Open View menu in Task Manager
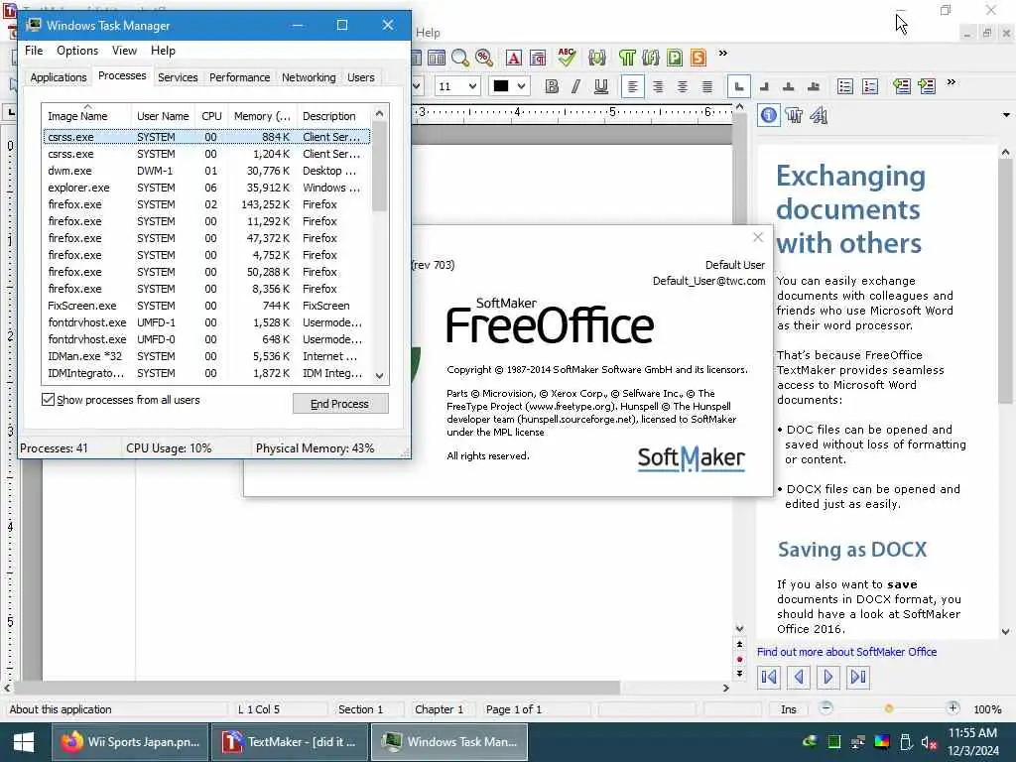1016x762 pixels. pos(124,51)
